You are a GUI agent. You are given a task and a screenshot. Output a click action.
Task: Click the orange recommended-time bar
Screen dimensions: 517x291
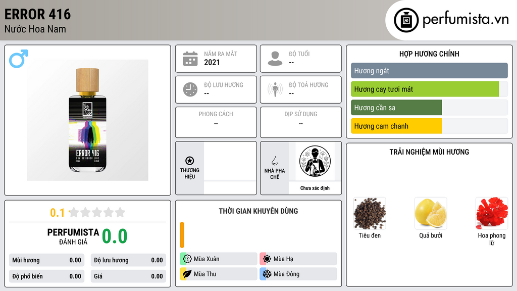tap(182, 235)
